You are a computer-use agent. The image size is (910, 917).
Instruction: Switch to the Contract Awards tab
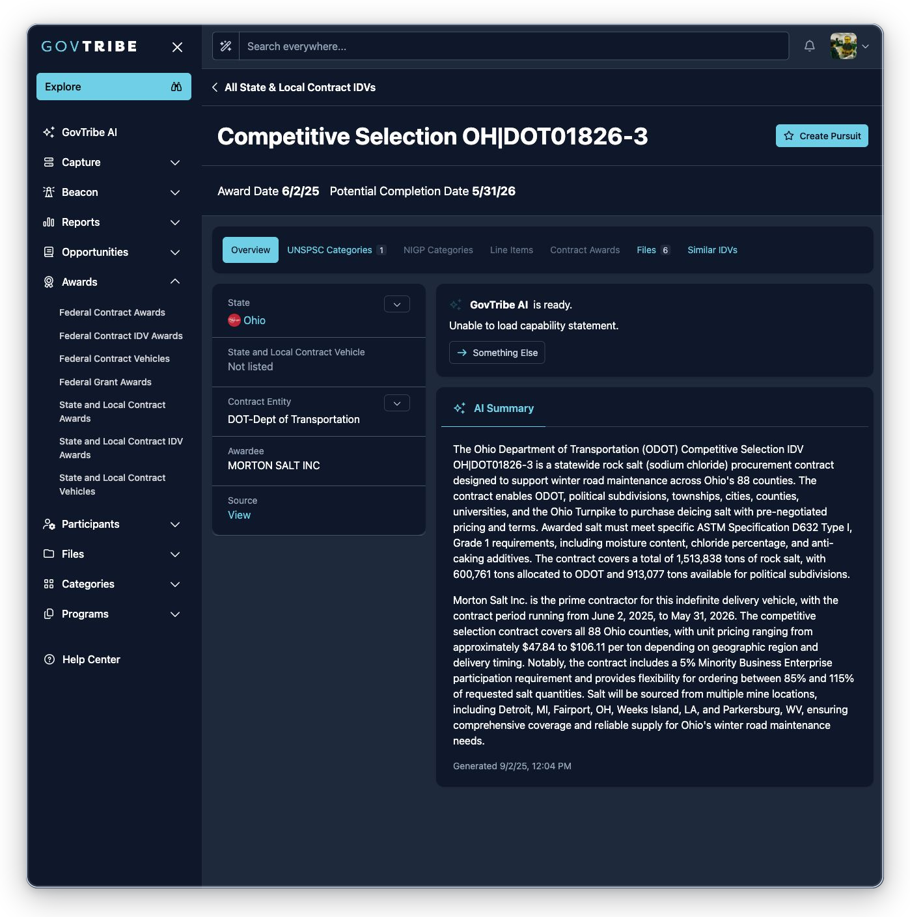pos(585,250)
